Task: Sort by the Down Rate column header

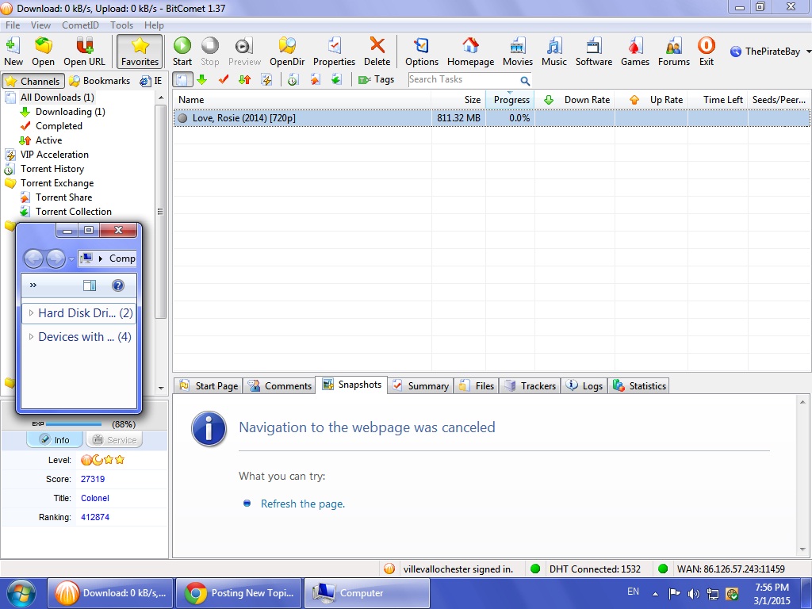Action: pos(575,100)
